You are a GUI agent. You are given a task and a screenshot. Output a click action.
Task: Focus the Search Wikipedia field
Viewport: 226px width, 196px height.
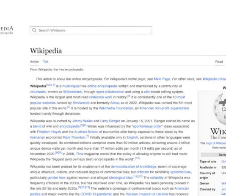[x=91, y=30]
